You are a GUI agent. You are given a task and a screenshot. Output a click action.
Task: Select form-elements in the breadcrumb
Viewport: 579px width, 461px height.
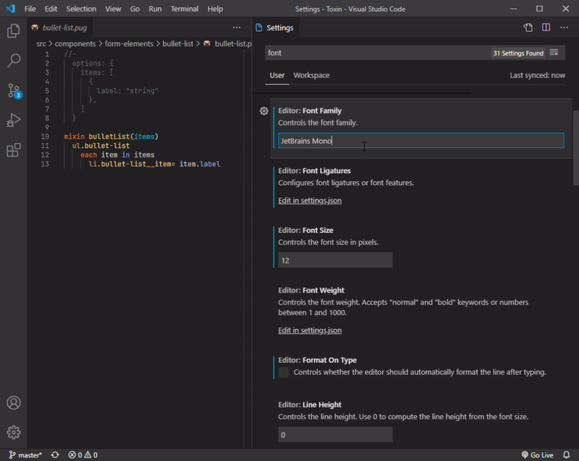coord(129,43)
